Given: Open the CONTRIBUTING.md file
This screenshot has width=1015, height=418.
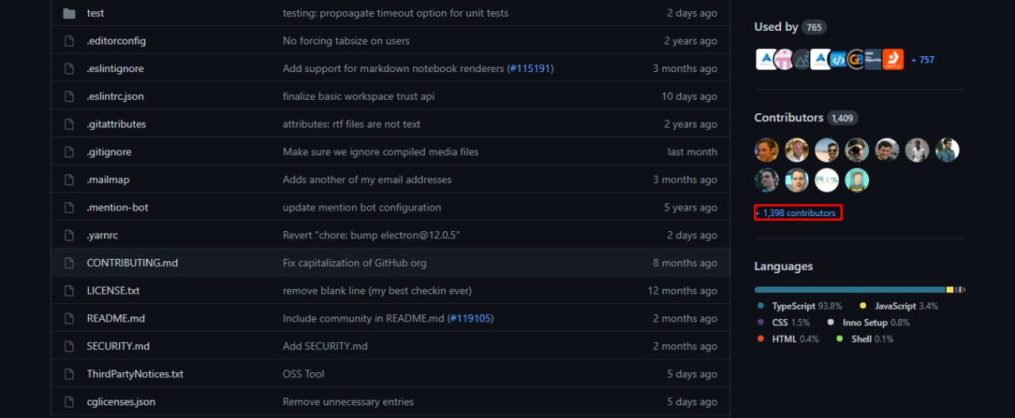Looking at the screenshot, I should [132, 263].
